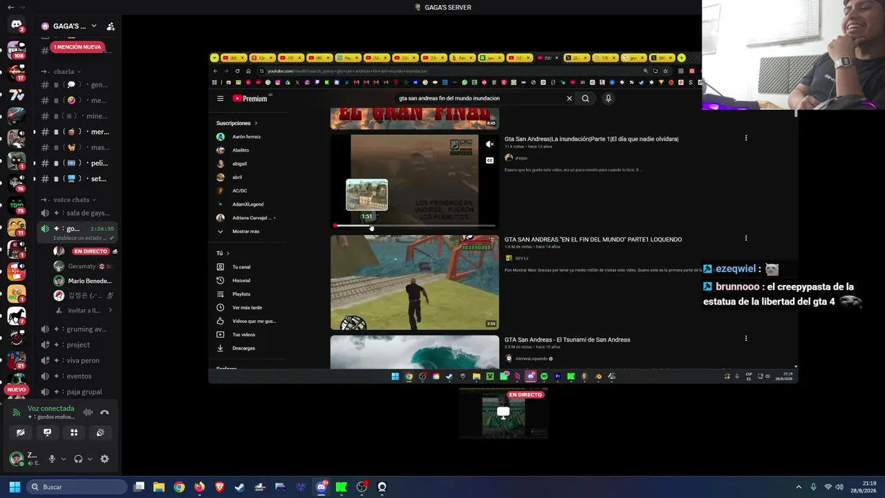Open options for La inundación Parte 1 video

(745, 138)
